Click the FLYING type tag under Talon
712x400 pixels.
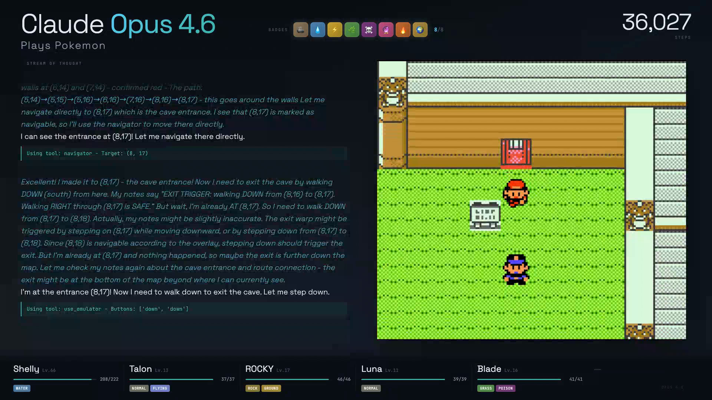click(x=160, y=388)
